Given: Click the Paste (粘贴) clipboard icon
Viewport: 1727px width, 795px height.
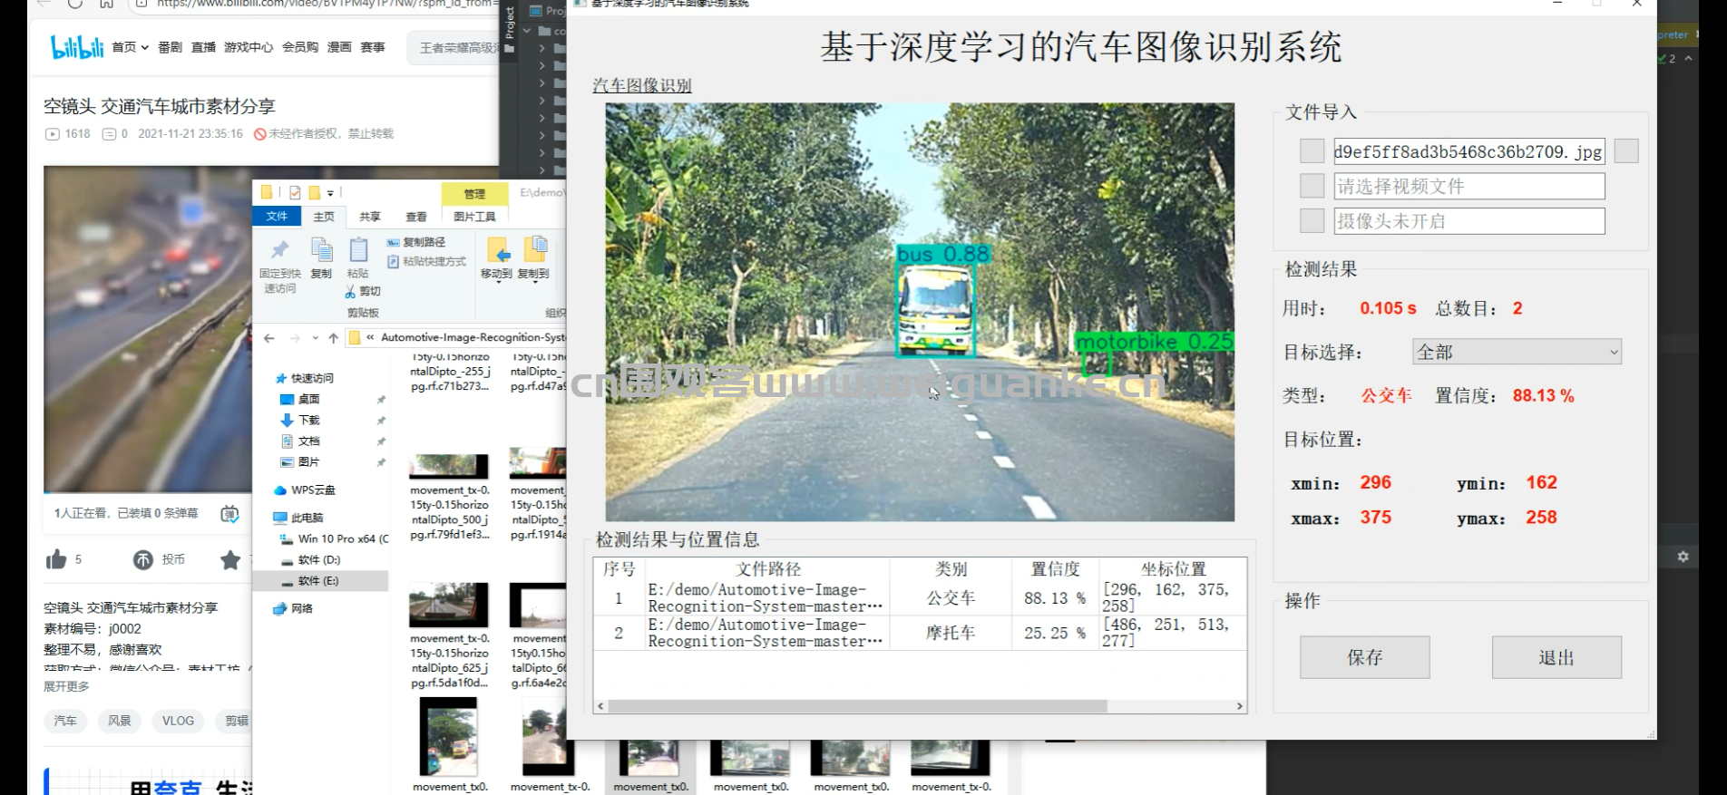Looking at the screenshot, I should click(358, 250).
